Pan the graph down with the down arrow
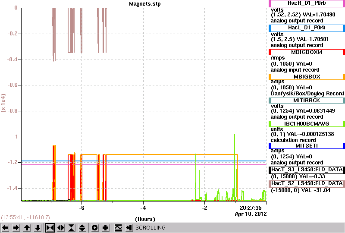Viewport: 345px width, 233px height. tap(38, 228)
